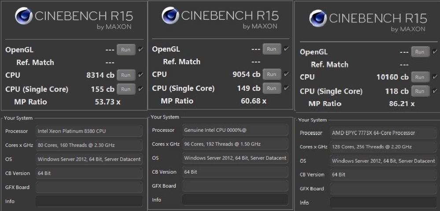440x211 pixels.
Task: Run the single core test scoring 155 cb
Action: pyautogui.click(x=126, y=89)
